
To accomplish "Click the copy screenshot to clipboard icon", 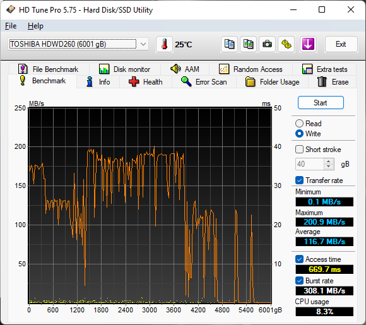I will pyautogui.click(x=248, y=44).
